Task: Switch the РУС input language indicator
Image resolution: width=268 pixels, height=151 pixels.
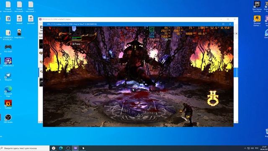Action: pos(257,148)
